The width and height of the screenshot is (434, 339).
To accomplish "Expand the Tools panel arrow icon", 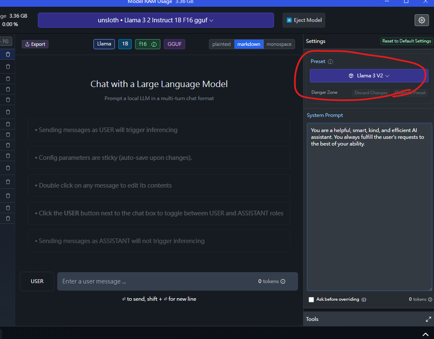I will (428, 319).
